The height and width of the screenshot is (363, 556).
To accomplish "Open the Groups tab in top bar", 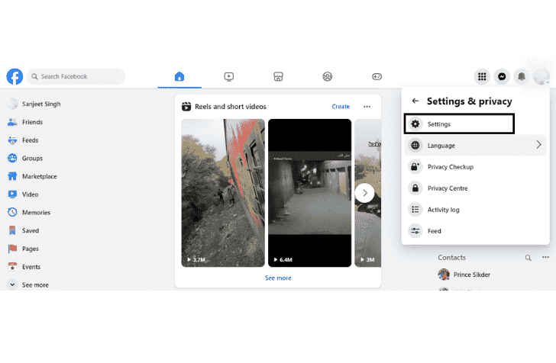I will coord(328,76).
